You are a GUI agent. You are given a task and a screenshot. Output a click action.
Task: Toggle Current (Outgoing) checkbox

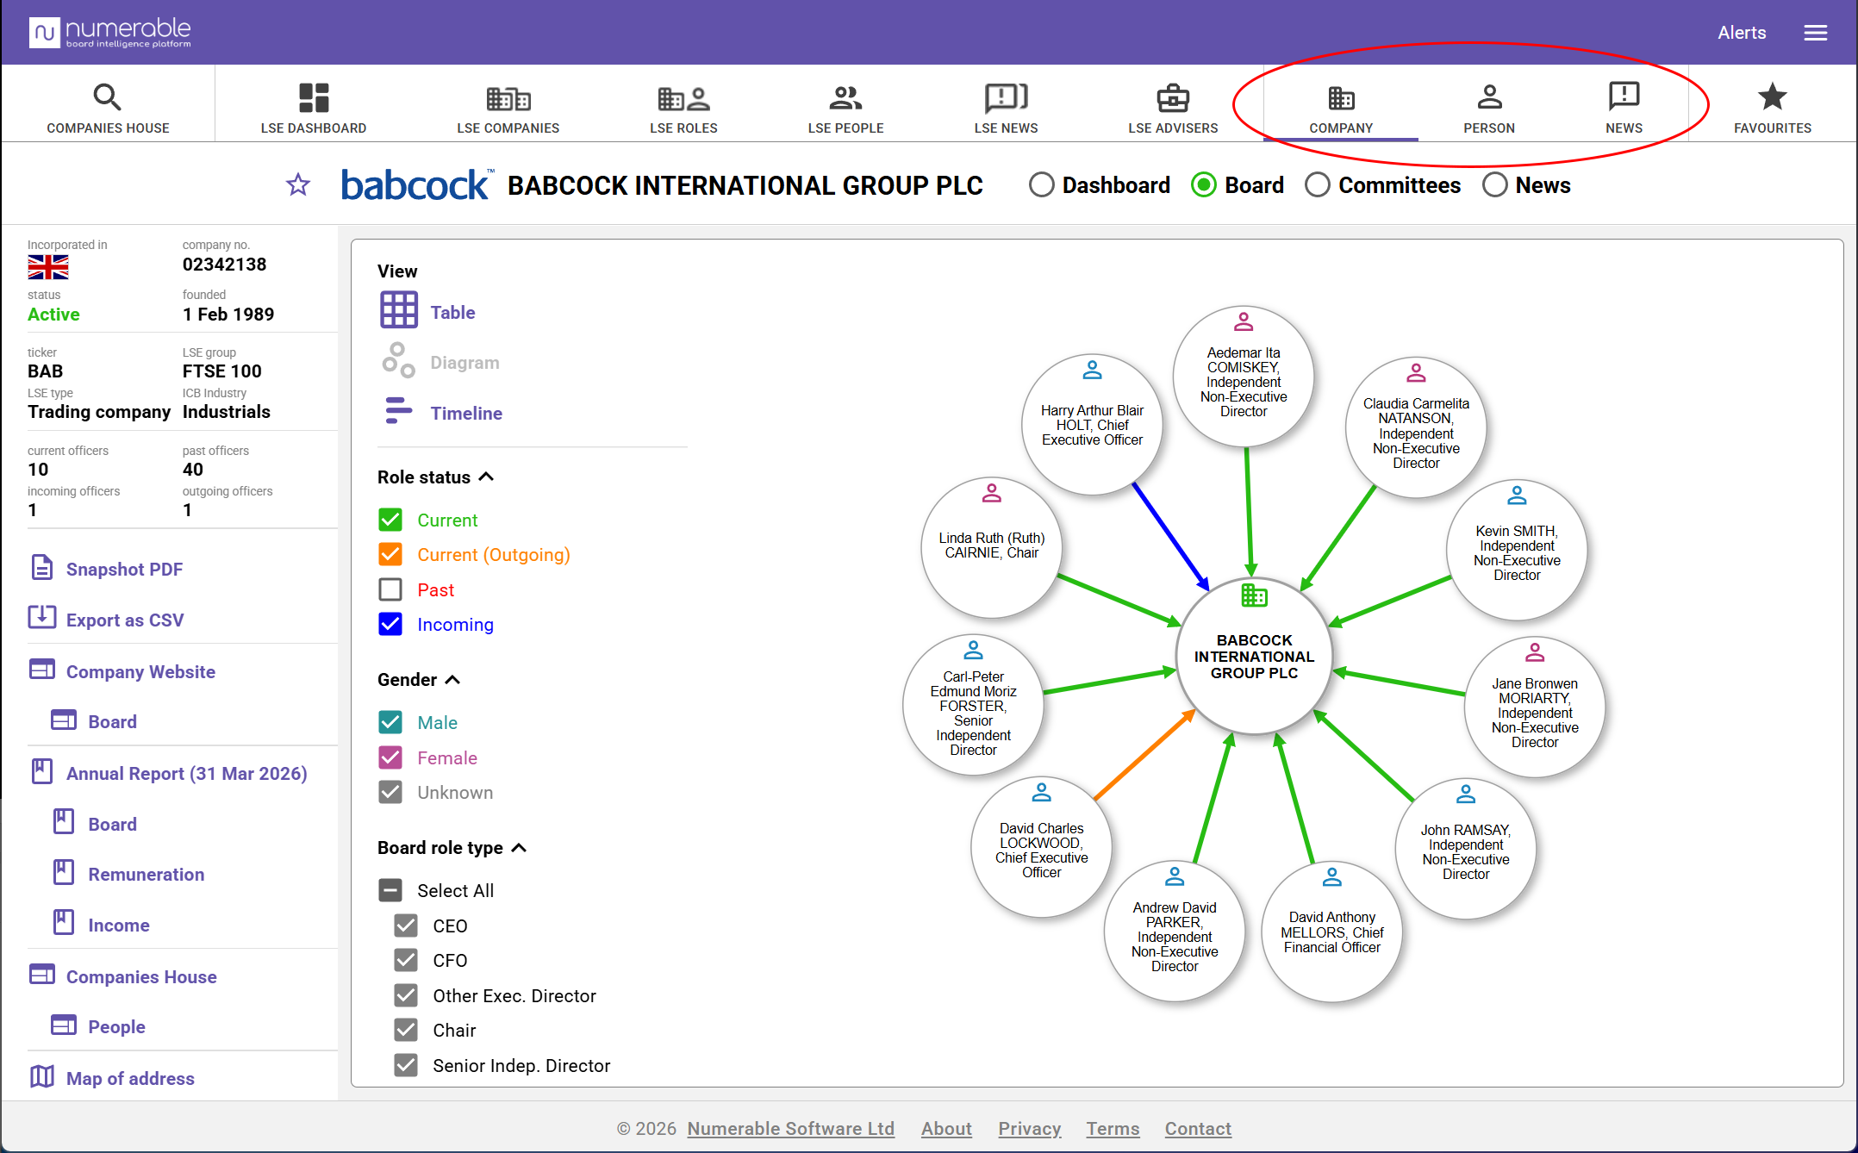(390, 554)
